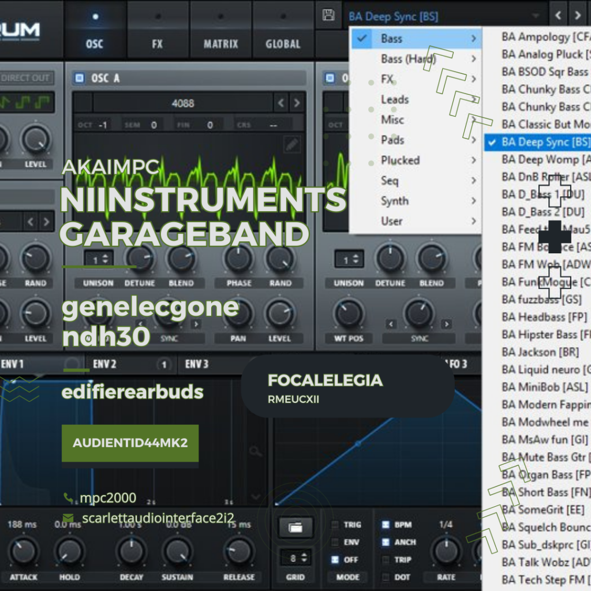Switch to the OSC tab
The image size is (591, 591).
coord(95,30)
